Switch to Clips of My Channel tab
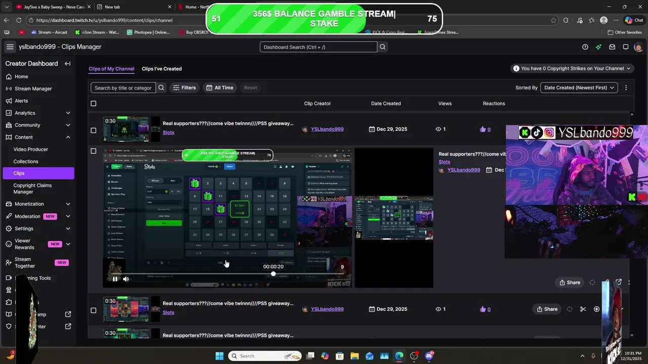Screen dimensions: 648x364 point(111,69)
